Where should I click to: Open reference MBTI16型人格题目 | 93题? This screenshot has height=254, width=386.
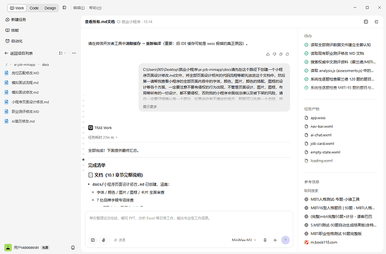click(x=340, y=208)
